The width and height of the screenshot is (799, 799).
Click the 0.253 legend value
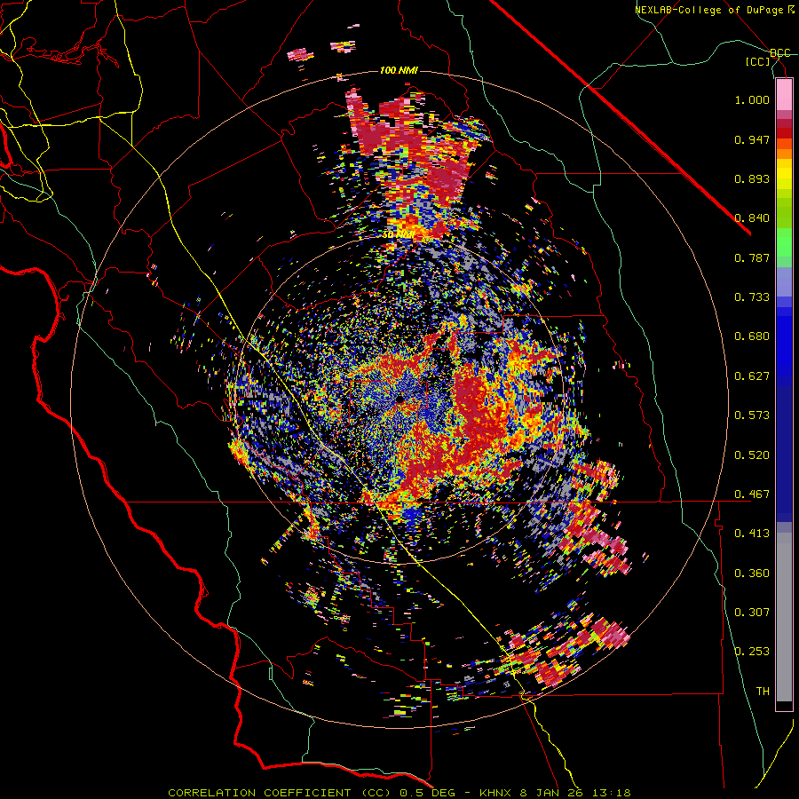coord(752,652)
